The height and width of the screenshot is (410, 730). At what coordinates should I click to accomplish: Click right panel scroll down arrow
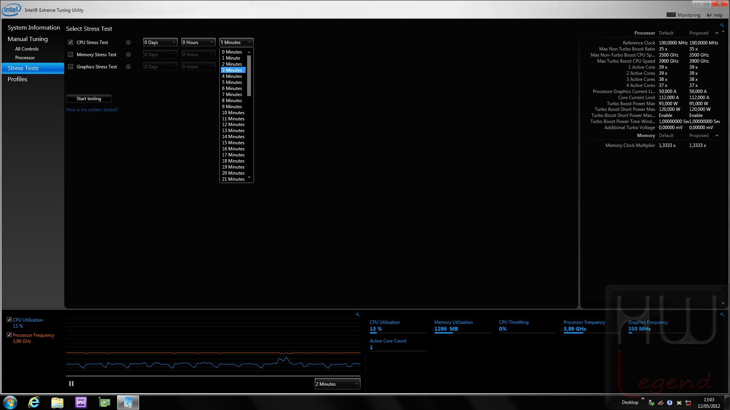click(x=723, y=303)
